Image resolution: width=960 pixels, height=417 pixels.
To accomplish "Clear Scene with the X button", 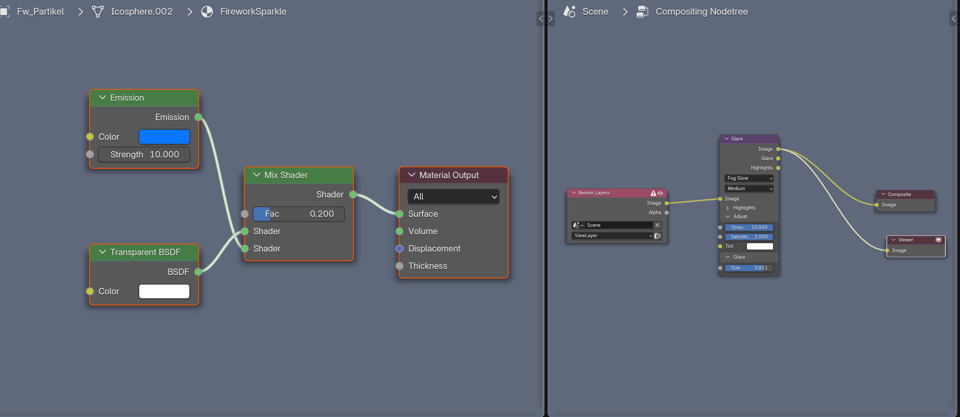I will tap(657, 225).
